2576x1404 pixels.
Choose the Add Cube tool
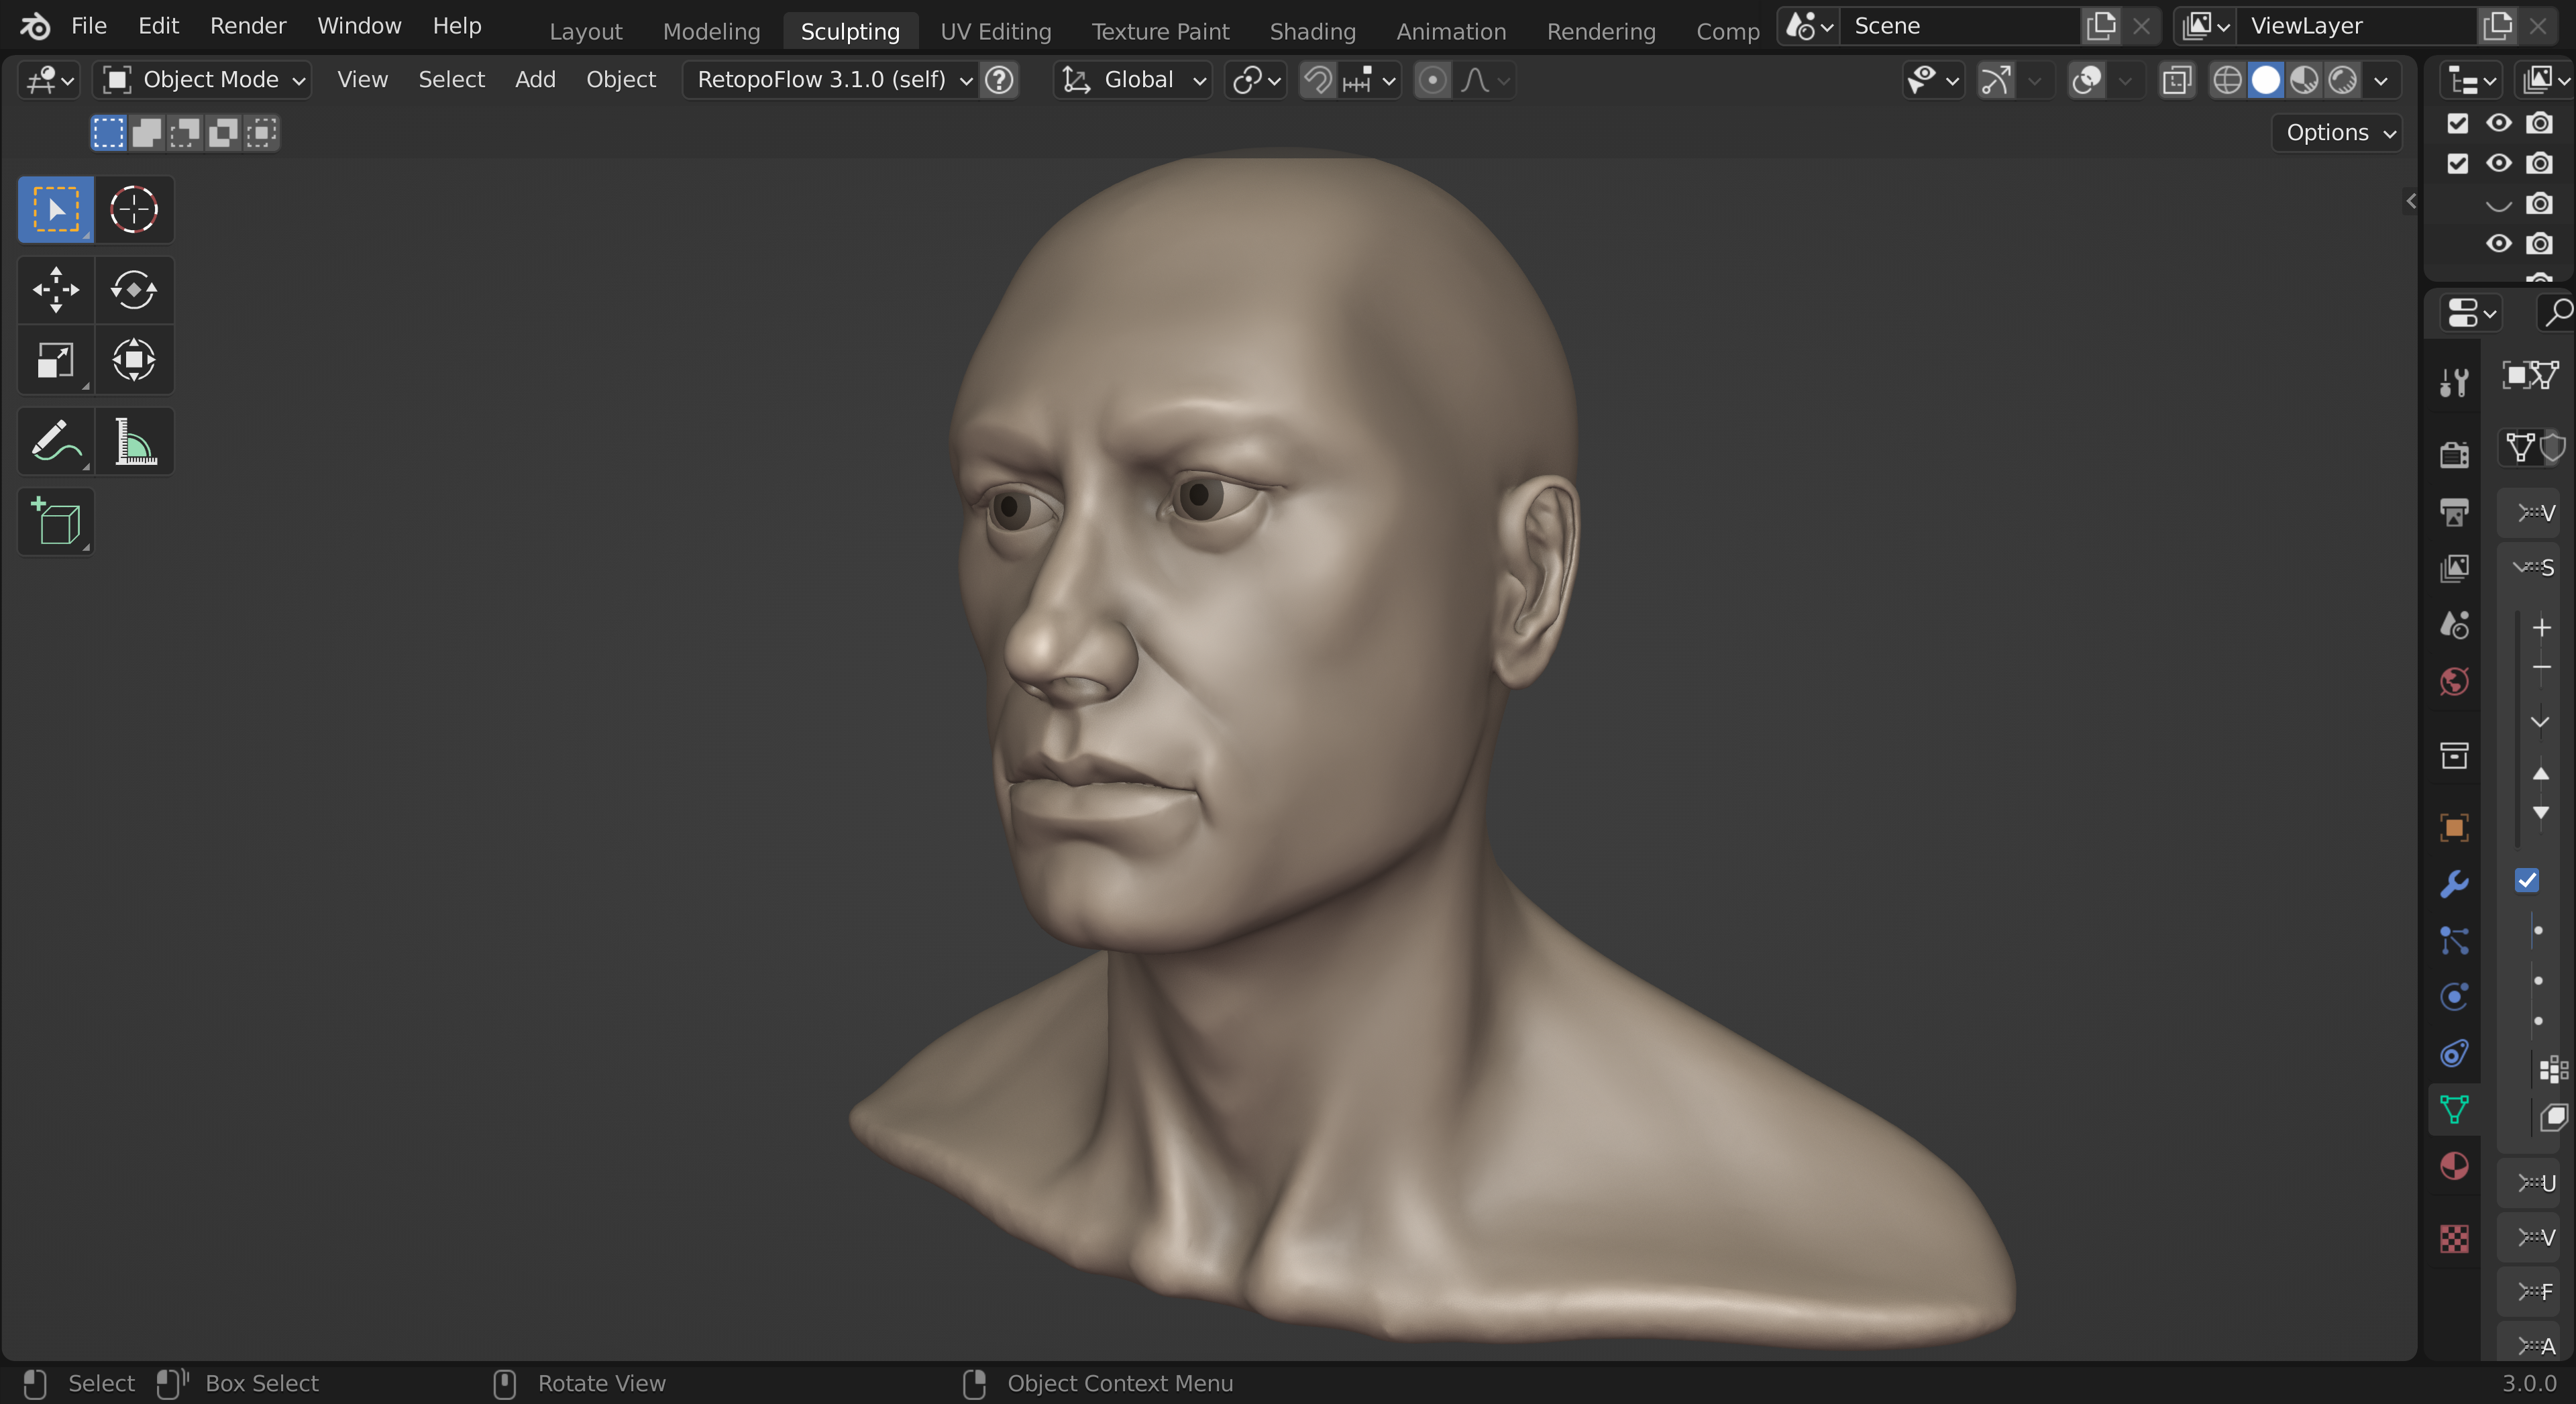point(56,522)
